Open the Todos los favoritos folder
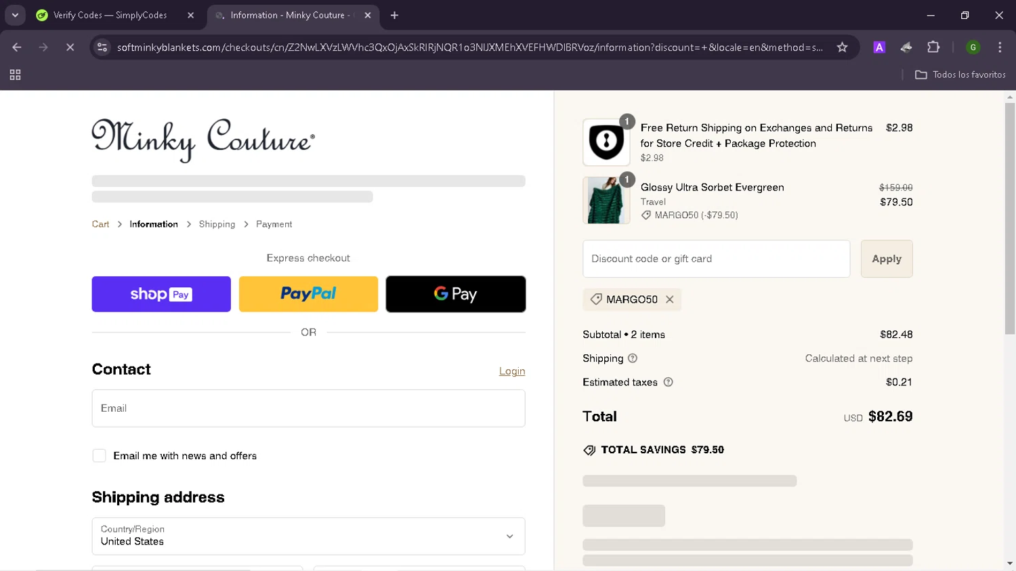1016x571 pixels. pyautogui.click(x=960, y=75)
